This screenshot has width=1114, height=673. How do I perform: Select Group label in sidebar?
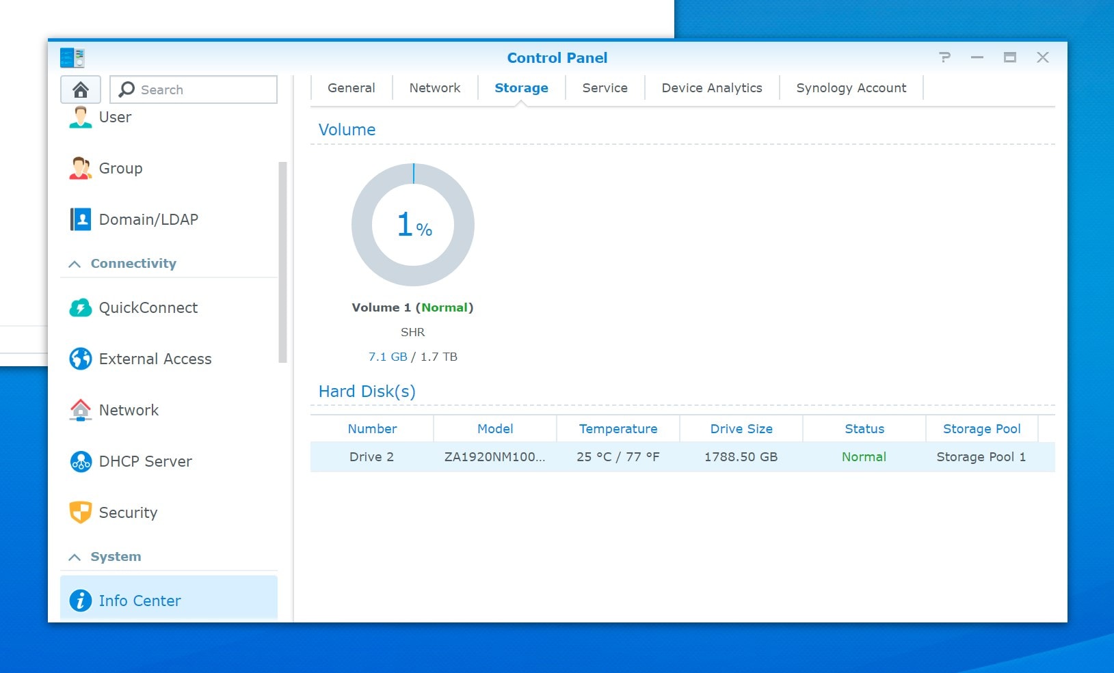coord(121,169)
